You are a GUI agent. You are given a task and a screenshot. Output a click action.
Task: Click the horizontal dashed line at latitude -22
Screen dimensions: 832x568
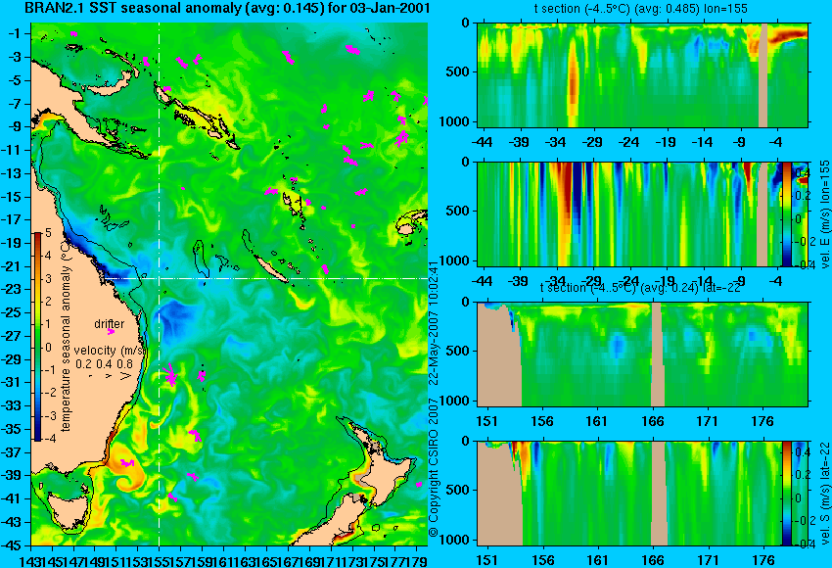[265, 279]
